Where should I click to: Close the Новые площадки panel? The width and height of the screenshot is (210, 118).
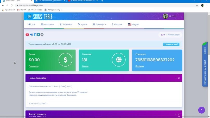tap(179, 78)
